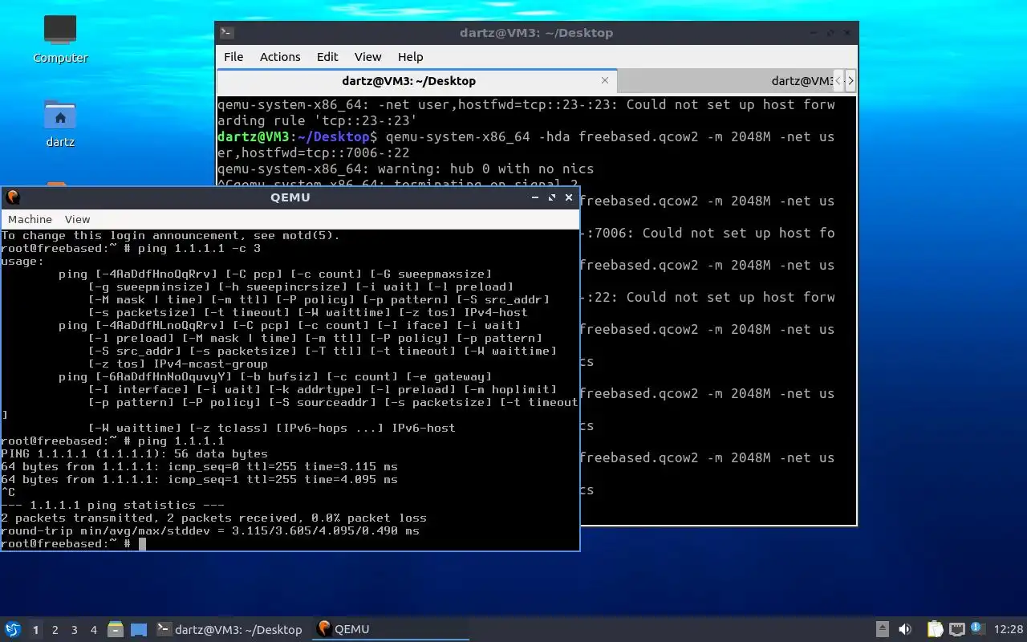The width and height of the screenshot is (1027, 642).
Task: Maximize the terminal window
Action: 832,33
